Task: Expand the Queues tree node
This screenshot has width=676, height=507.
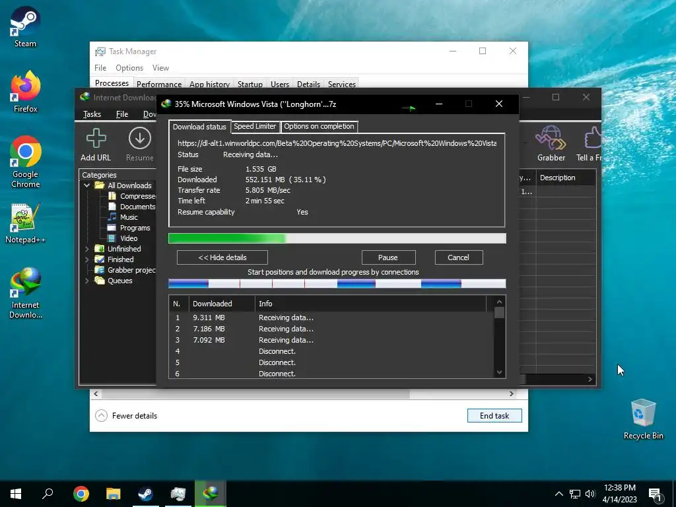Action: 86,280
